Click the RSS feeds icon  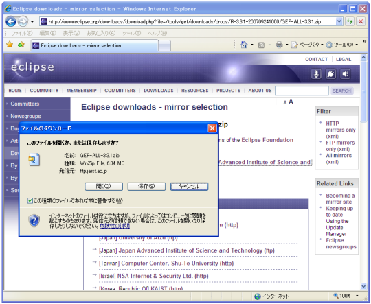click(x=261, y=45)
